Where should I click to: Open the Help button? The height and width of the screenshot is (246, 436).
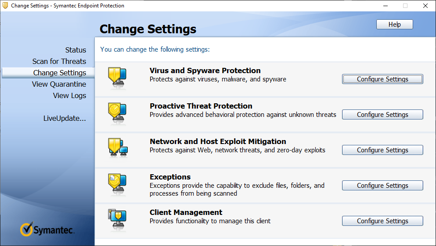point(394,25)
